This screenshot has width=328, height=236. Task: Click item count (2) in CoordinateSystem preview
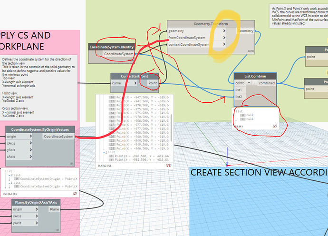tap(75, 194)
